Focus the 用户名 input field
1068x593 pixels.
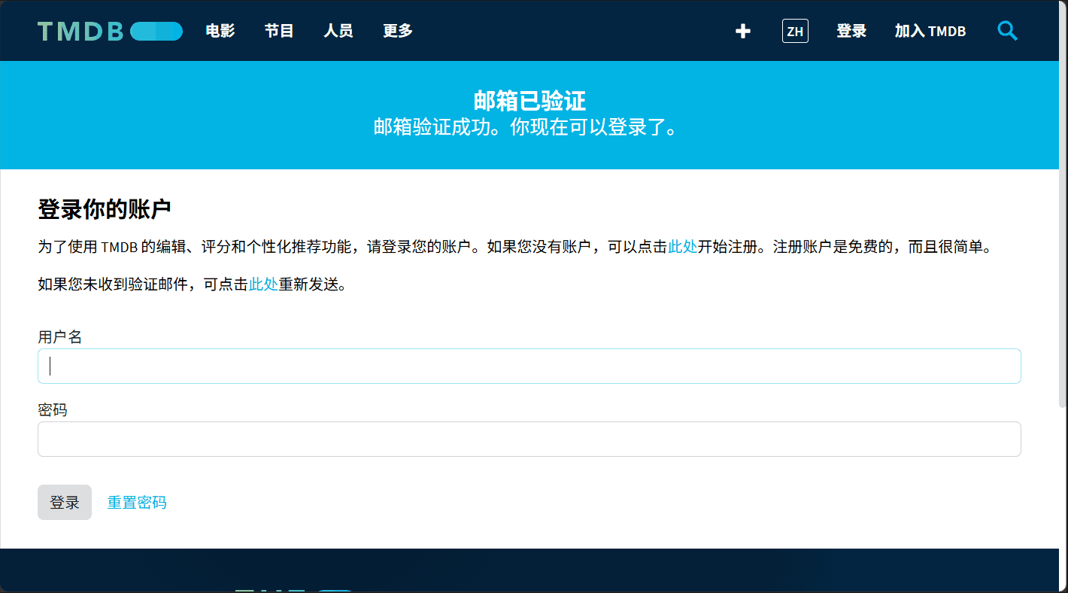coord(529,366)
